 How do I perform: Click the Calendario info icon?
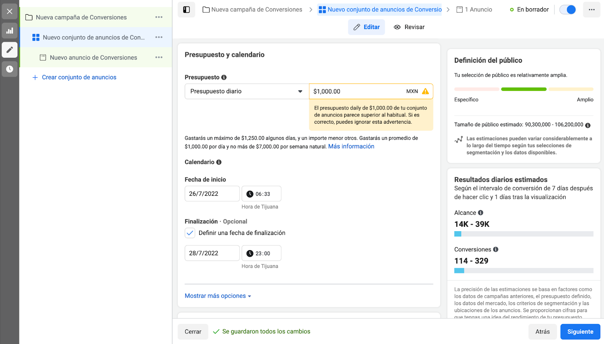click(219, 162)
